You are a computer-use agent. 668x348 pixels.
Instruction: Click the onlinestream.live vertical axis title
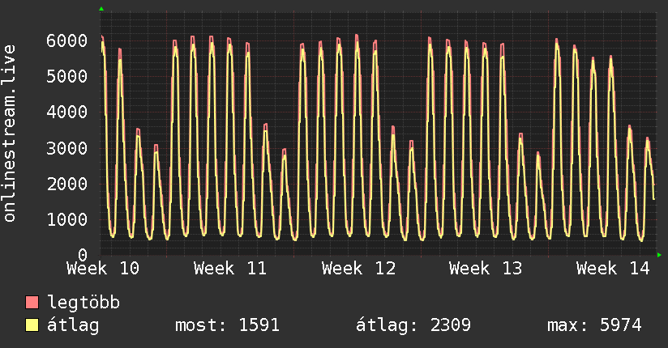[9, 134]
